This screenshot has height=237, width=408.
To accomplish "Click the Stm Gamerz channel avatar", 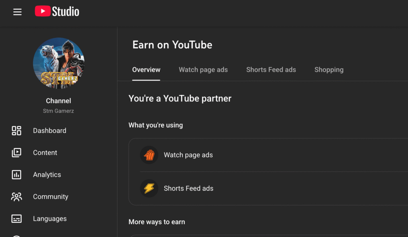I will (59, 63).
